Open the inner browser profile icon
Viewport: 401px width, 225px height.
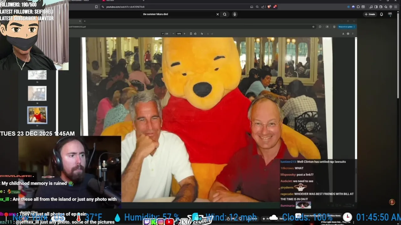point(334,27)
